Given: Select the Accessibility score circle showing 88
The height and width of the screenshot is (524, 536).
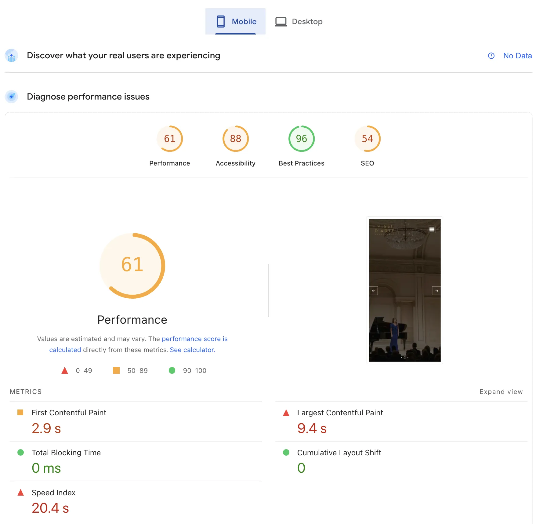Looking at the screenshot, I should point(235,139).
